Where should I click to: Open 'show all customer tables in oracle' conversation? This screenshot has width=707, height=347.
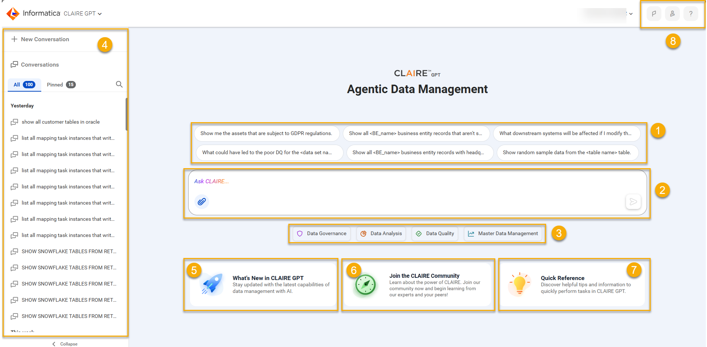61,122
